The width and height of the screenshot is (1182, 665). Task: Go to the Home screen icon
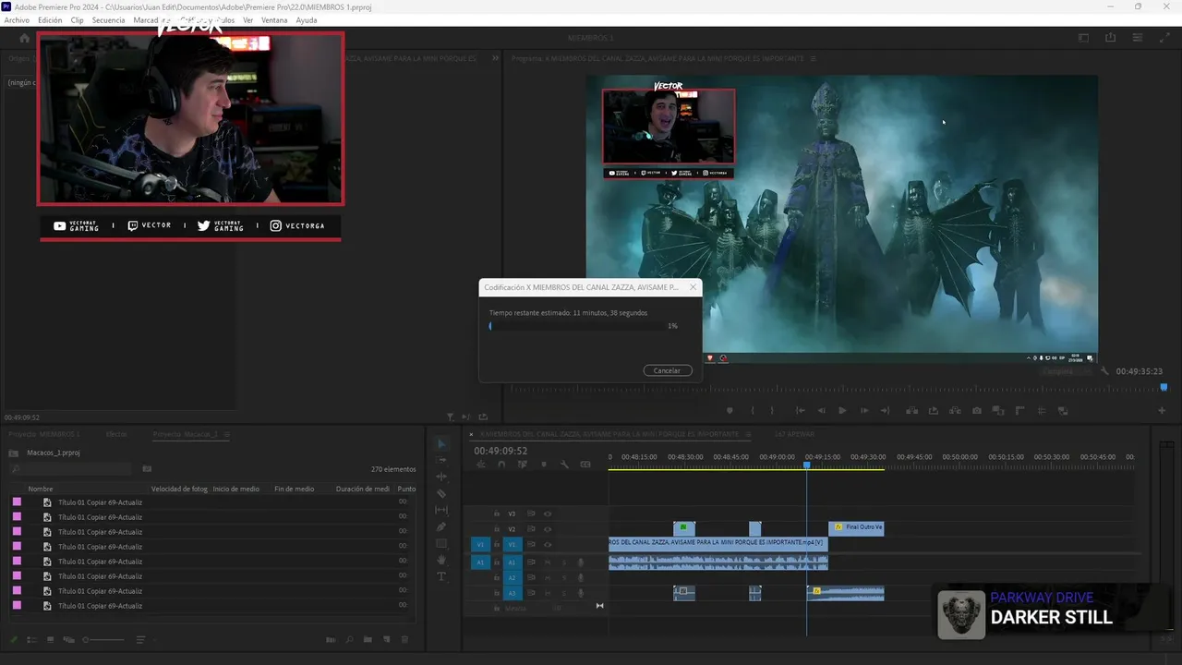coord(25,38)
